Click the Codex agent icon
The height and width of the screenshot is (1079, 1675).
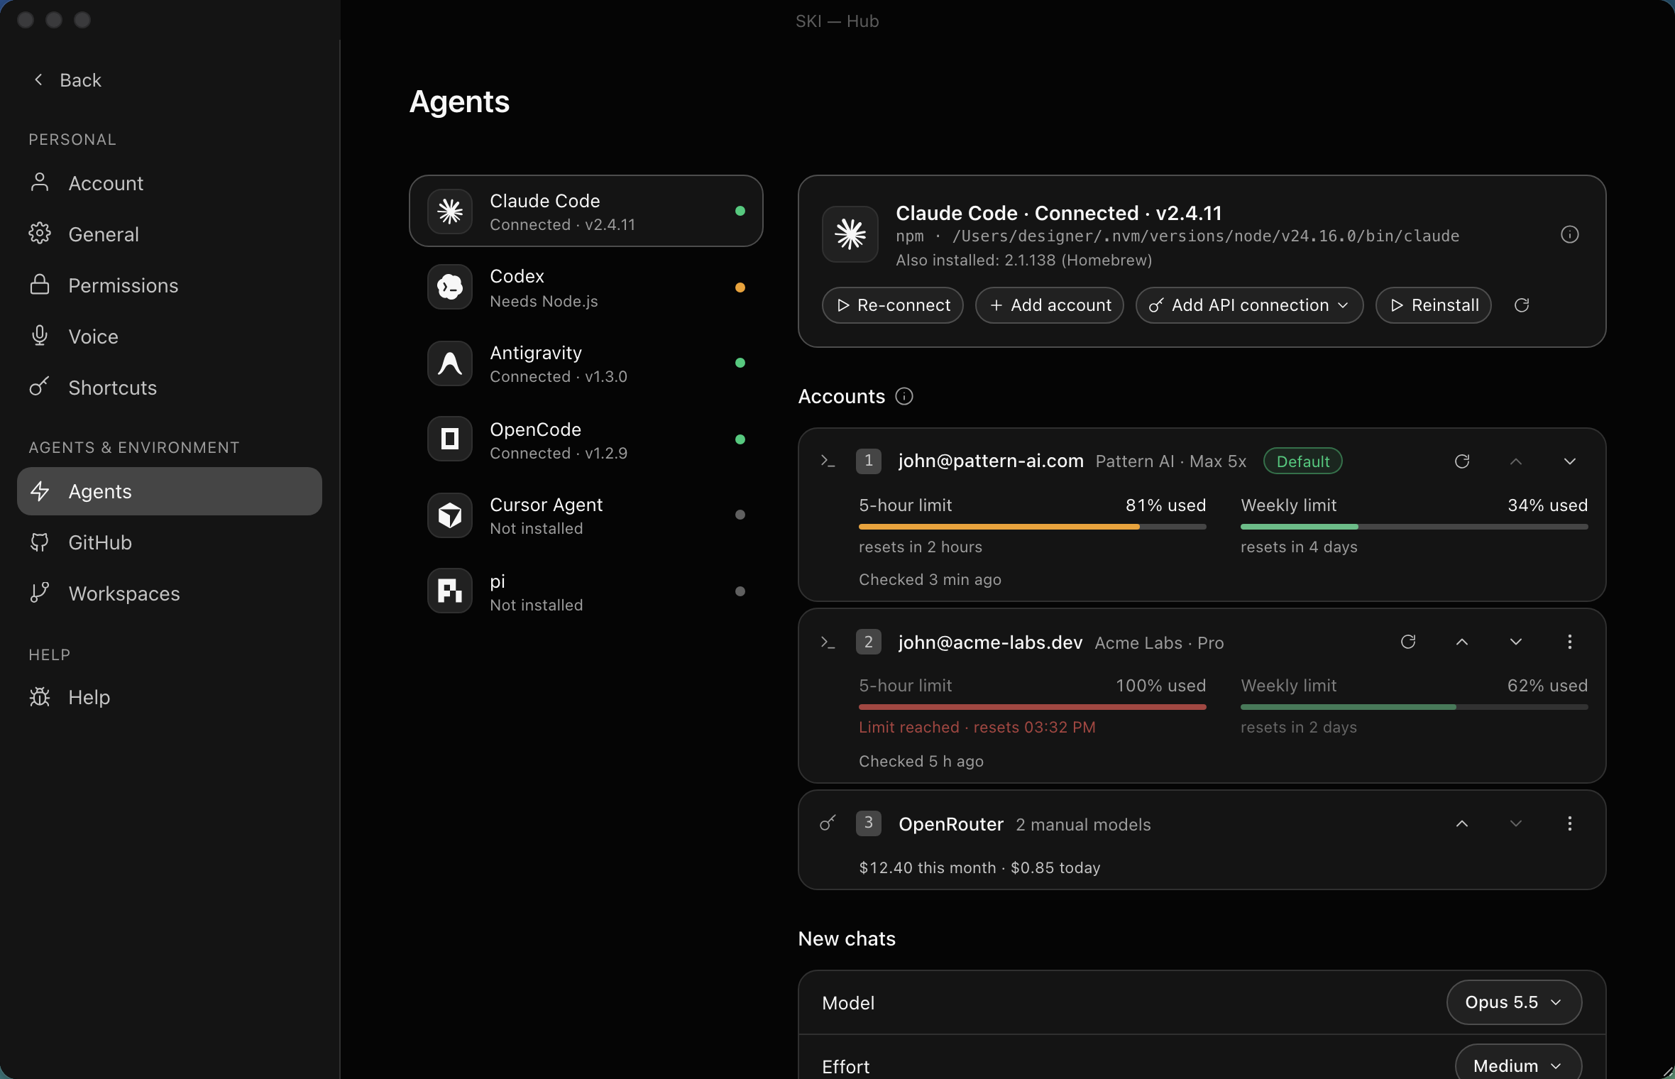coord(450,287)
